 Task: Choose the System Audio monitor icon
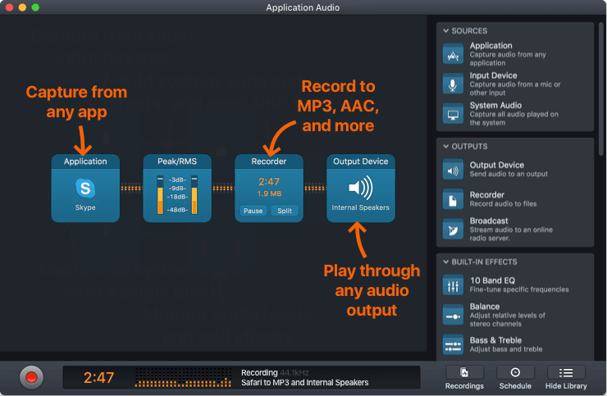pyautogui.click(x=454, y=114)
